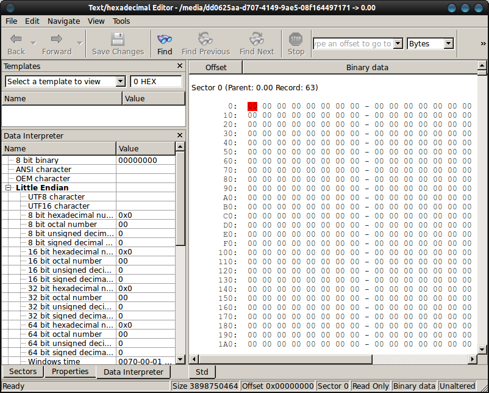Close the Data Interpreter panel
Viewport: 489px width, 393px height.
pyautogui.click(x=180, y=135)
